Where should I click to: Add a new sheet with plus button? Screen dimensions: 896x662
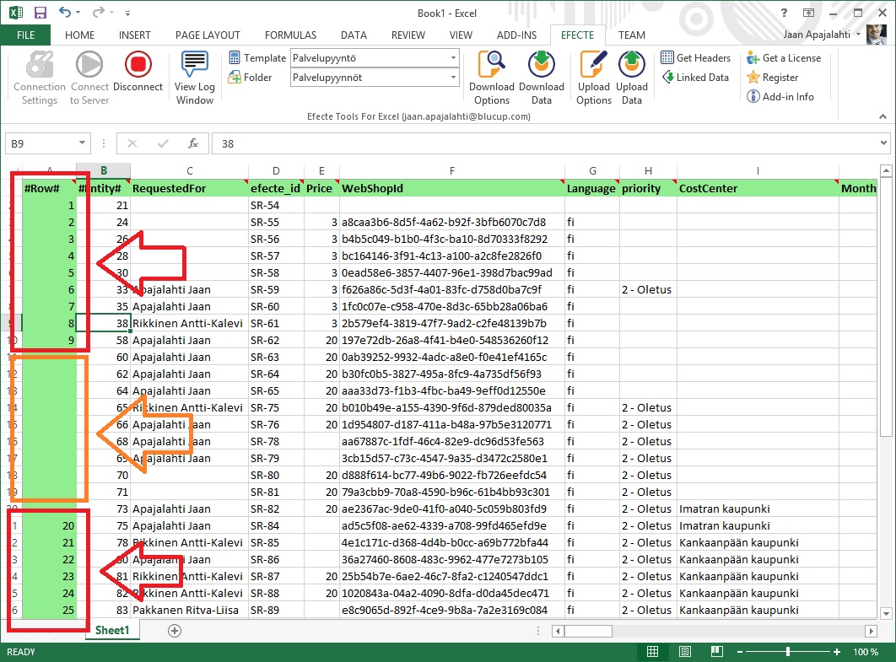coord(175,631)
